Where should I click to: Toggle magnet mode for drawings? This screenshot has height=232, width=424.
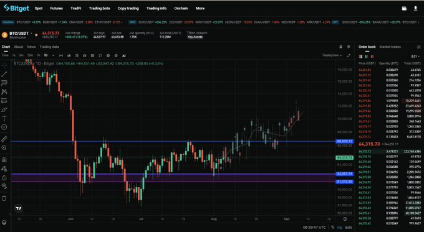(x=4, y=160)
